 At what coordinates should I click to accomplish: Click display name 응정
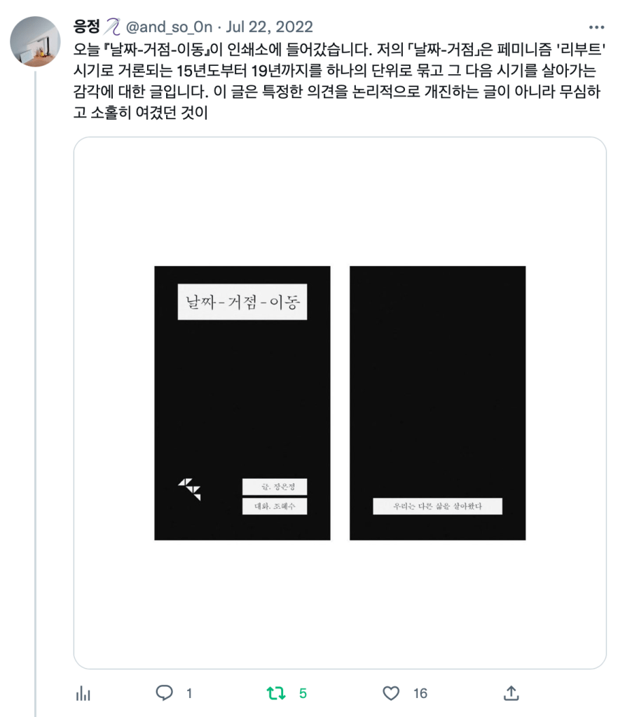[x=86, y=27]
